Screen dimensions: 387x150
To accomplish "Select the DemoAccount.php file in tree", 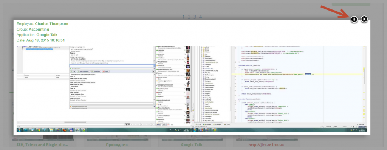I will point(211,79).
